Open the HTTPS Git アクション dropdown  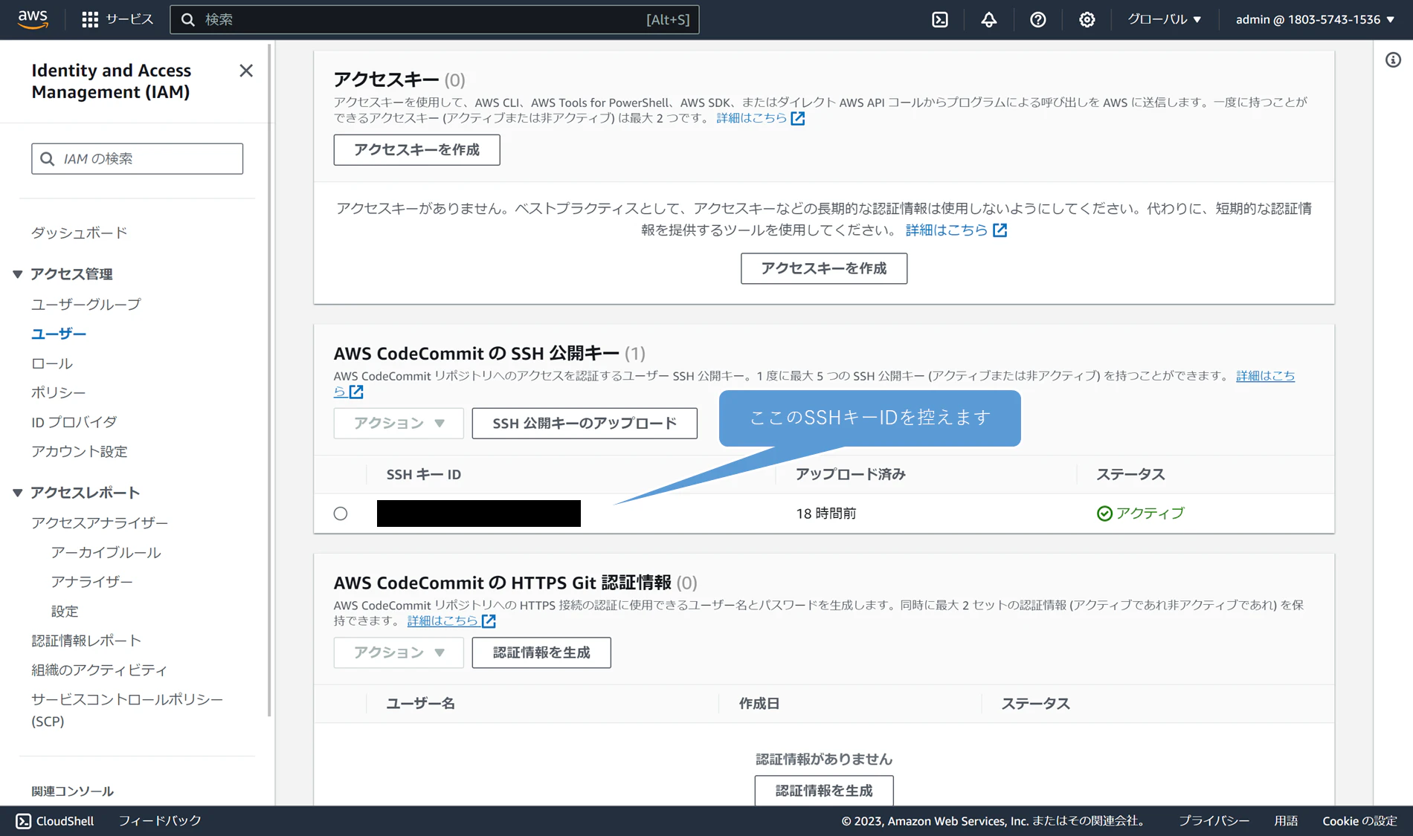pos(399,652)
